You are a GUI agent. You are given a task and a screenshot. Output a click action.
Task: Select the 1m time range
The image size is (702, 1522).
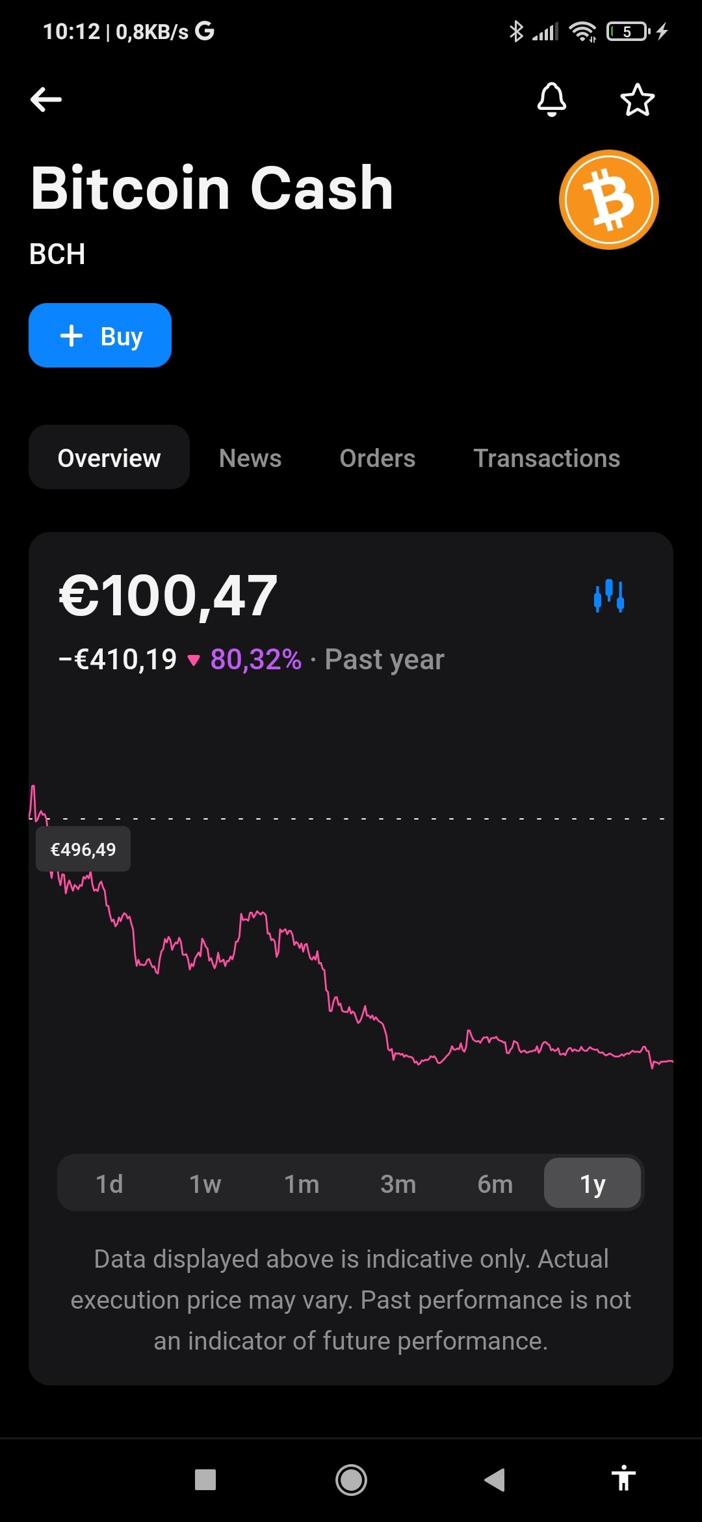302,1184
